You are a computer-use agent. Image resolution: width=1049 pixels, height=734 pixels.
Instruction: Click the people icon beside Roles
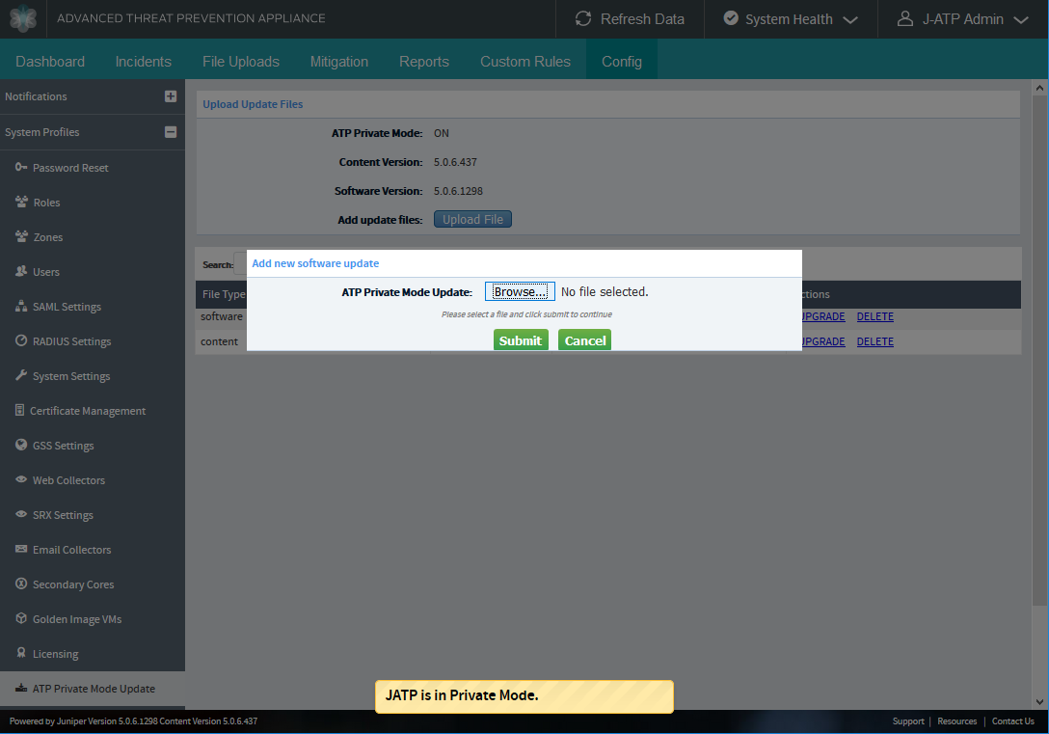(x=21, y=202)
